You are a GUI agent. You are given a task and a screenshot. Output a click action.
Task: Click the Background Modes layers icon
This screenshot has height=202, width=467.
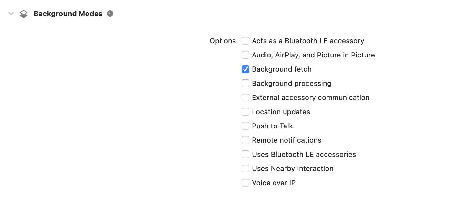coord(24,14)
